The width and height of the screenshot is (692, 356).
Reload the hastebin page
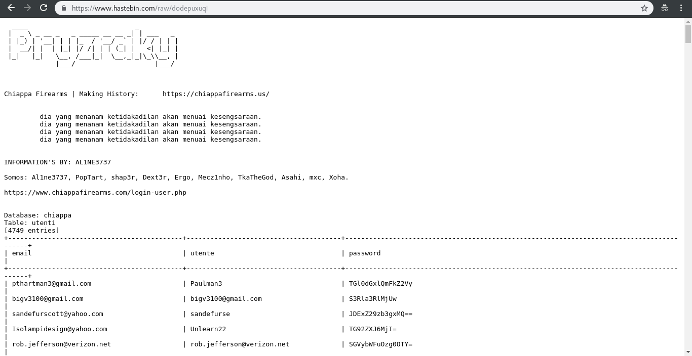(x=44, y=8)
